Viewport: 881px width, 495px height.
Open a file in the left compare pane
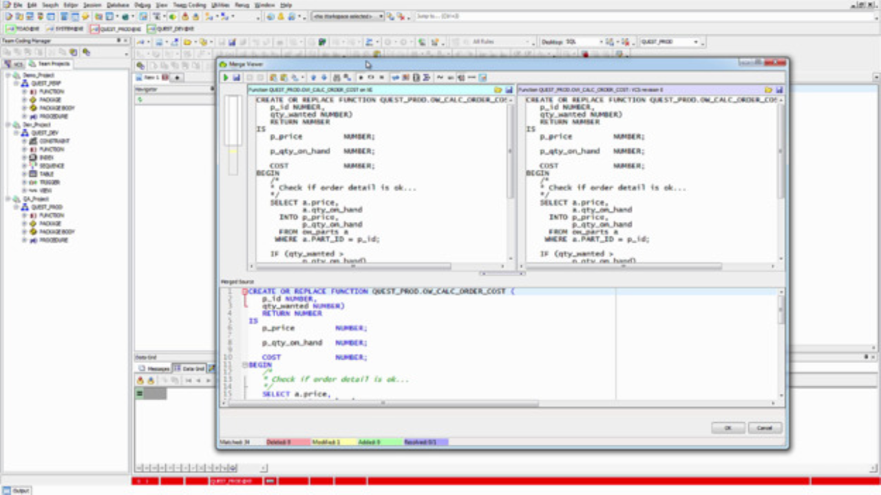point(498,90)
